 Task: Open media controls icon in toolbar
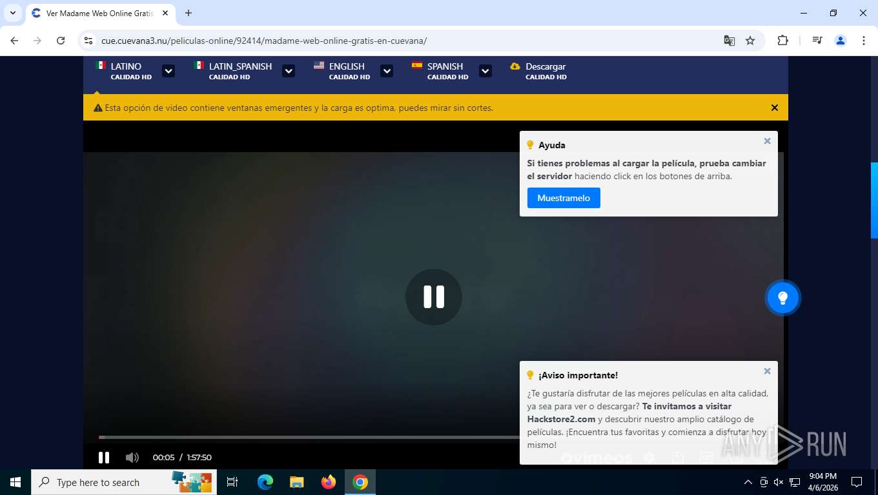[x=817, y=41]
